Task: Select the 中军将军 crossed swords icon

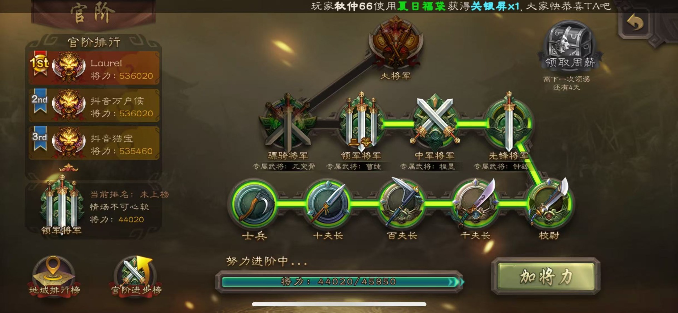Action: pyautogui.click(x=435, y=122)
